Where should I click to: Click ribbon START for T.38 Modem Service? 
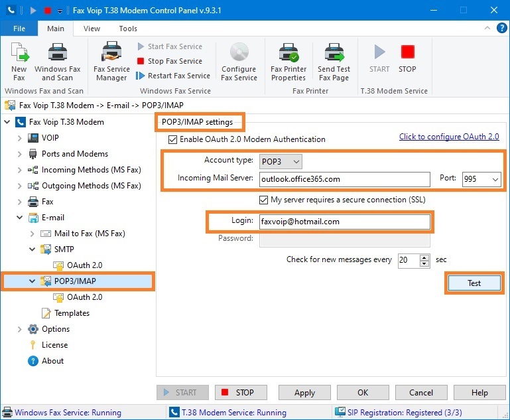pyautogui.click(x=379, y=58)
